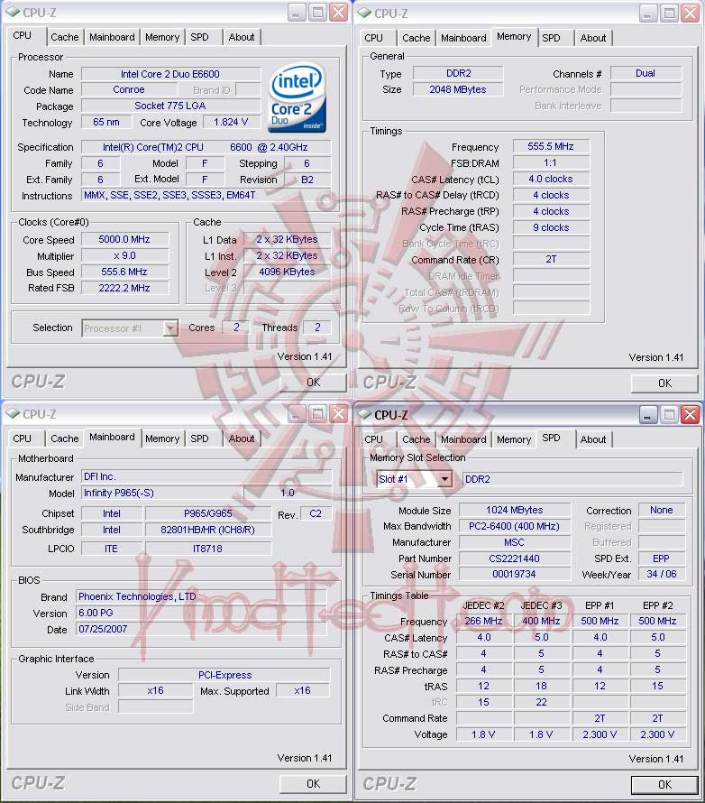Image resolution: width=705 pixels, height=803 pixels.
Task: Click the DRAM Frequency value '555.5 MHz'
Action: click(x=551, y=146)
